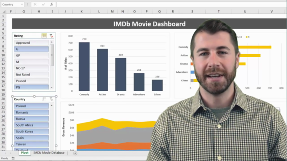Clear the filter on the Country slicer
This screenshot has height=161, width=287.
51,99
